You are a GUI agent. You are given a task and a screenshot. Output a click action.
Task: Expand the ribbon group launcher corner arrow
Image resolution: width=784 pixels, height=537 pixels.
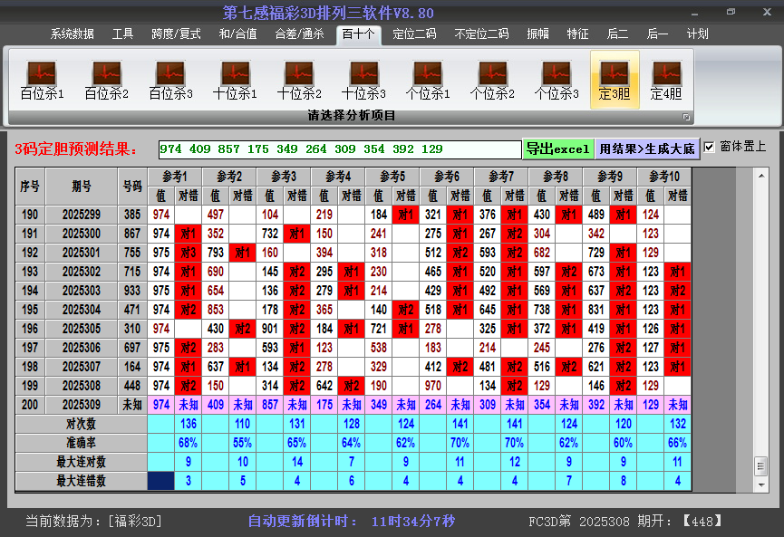[x=686, y=117]
